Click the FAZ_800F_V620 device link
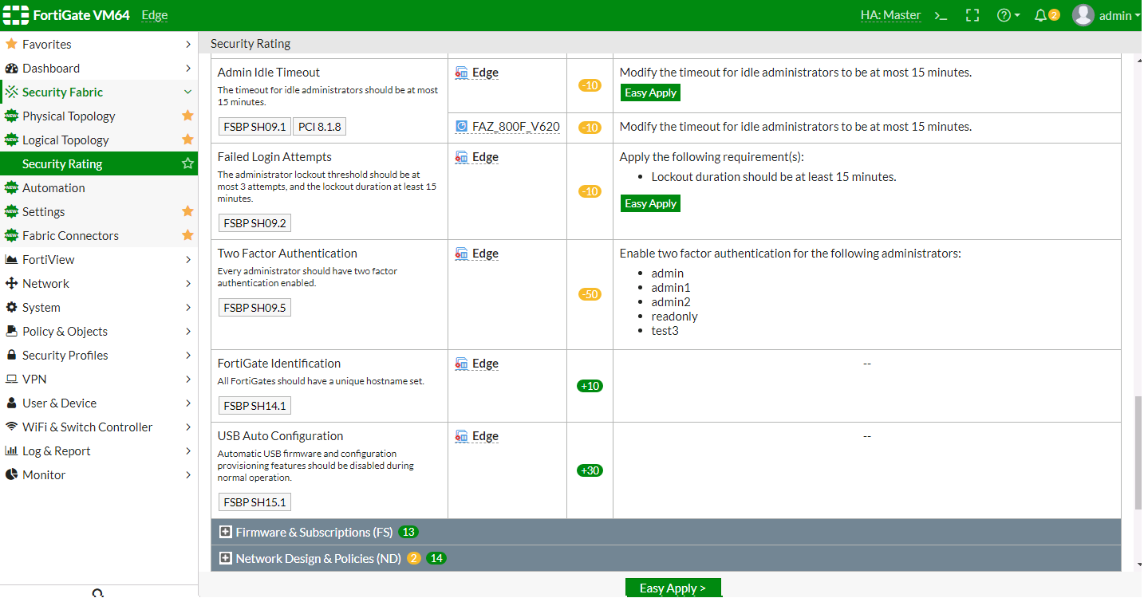Screen dimensions: 1144x598 (516, 126)
